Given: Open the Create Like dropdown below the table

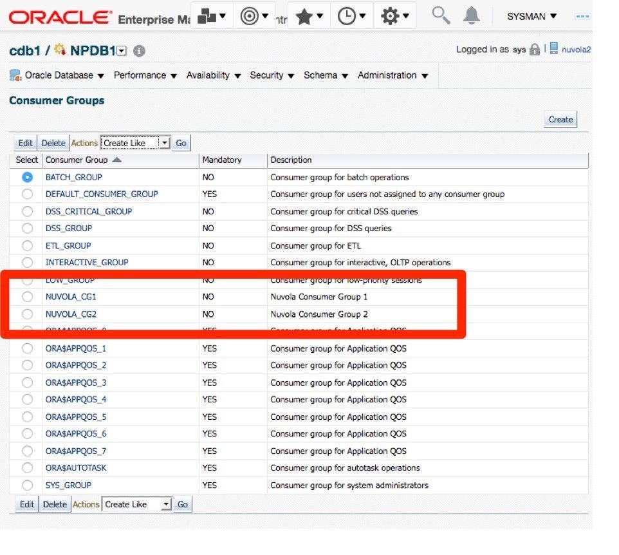Looking at the screenshot, I should point(136,504).
